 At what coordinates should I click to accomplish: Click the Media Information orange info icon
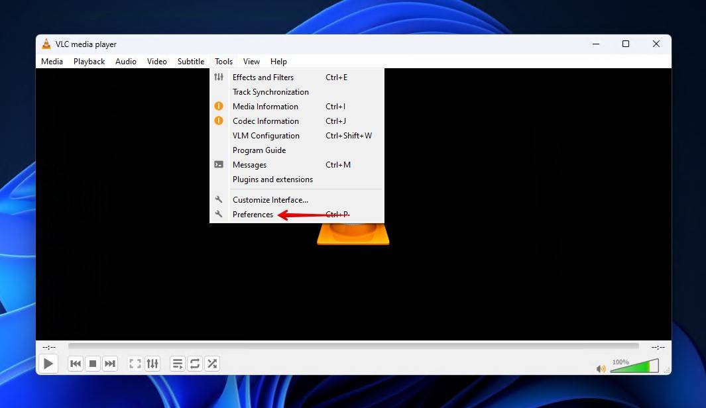(218, 106)
